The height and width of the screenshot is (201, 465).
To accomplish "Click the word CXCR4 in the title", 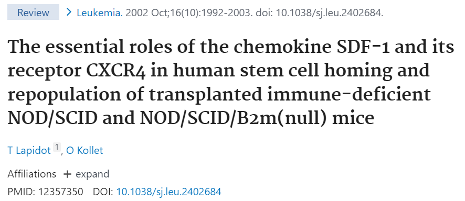I will [x=116, y=71].
